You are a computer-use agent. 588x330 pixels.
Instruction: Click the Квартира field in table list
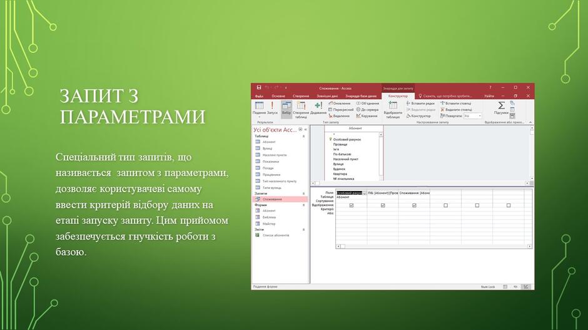[340, 174]
